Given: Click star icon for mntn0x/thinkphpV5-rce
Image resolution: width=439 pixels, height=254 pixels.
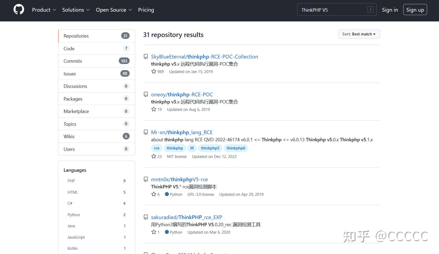Looking at the screenshot, I should 154,194.
